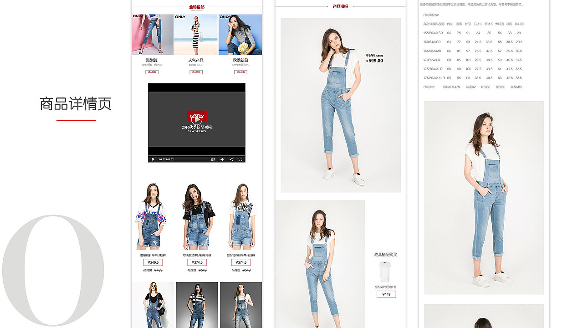
Task: Open the model photo with sunglasses and black bag
Action: [x=153, y=305]
